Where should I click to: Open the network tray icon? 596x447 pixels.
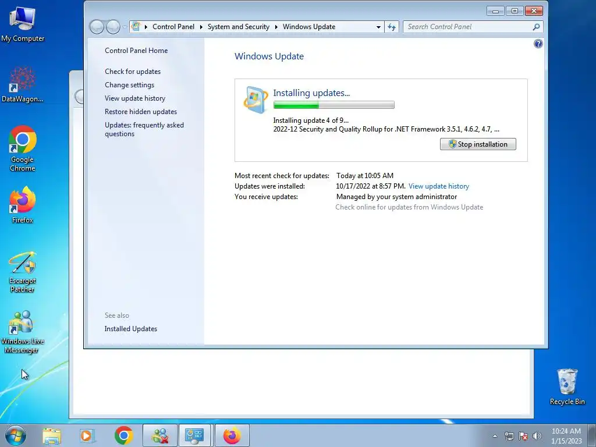click(509, 436)
